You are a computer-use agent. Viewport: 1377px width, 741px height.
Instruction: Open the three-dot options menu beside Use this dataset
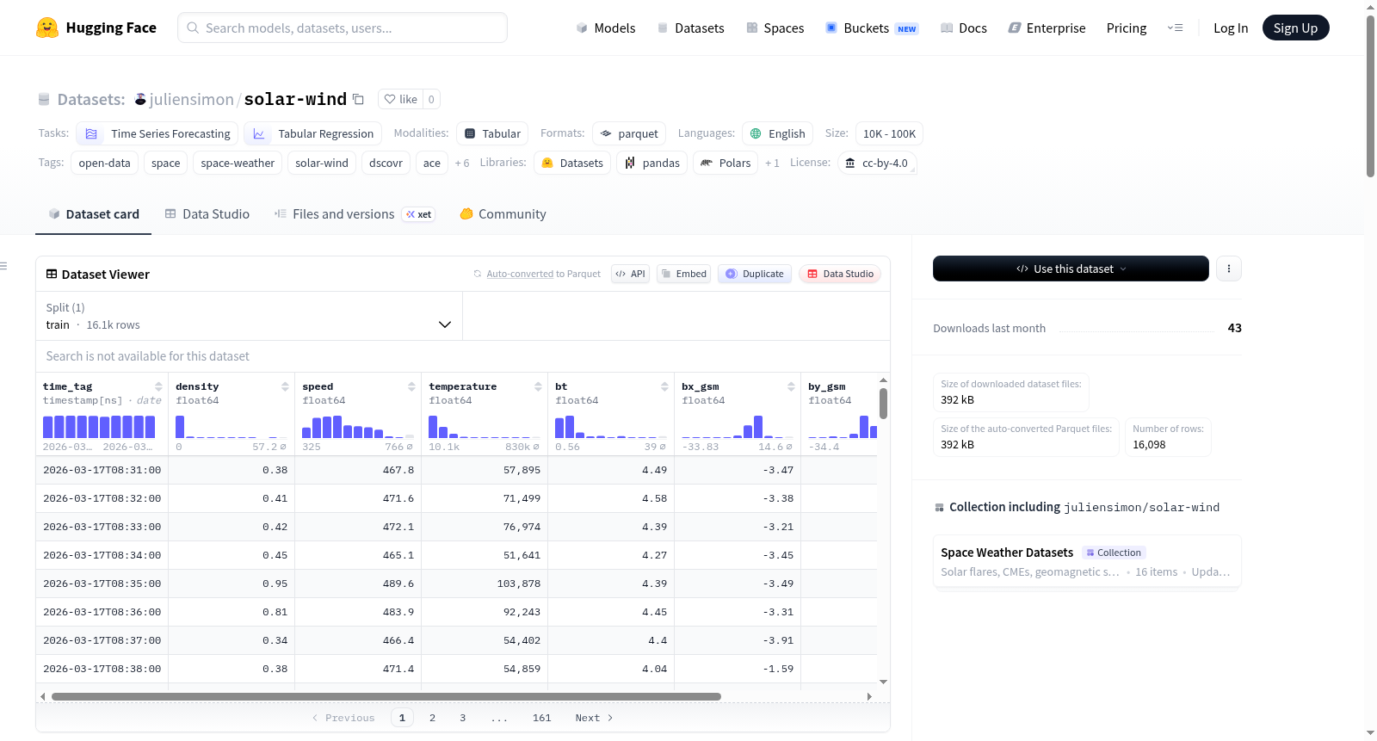click(x=1229, y=269)
